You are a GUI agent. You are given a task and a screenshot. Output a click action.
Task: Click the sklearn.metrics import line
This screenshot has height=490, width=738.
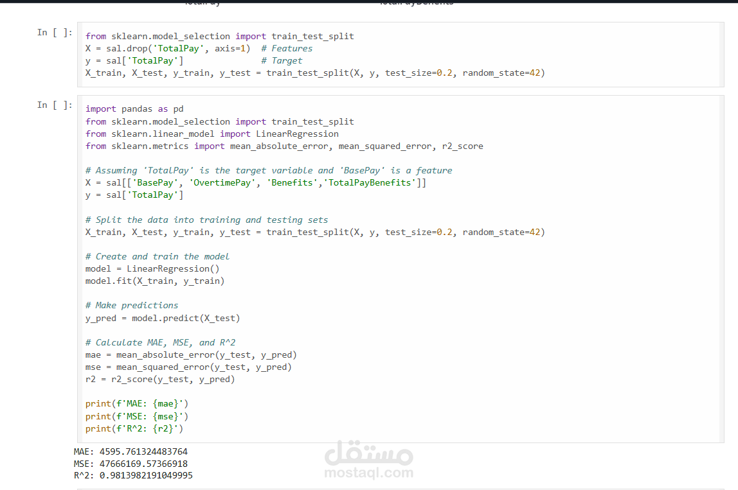284,146
